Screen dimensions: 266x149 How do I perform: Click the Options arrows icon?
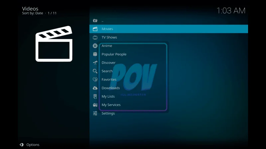(22, 145)
